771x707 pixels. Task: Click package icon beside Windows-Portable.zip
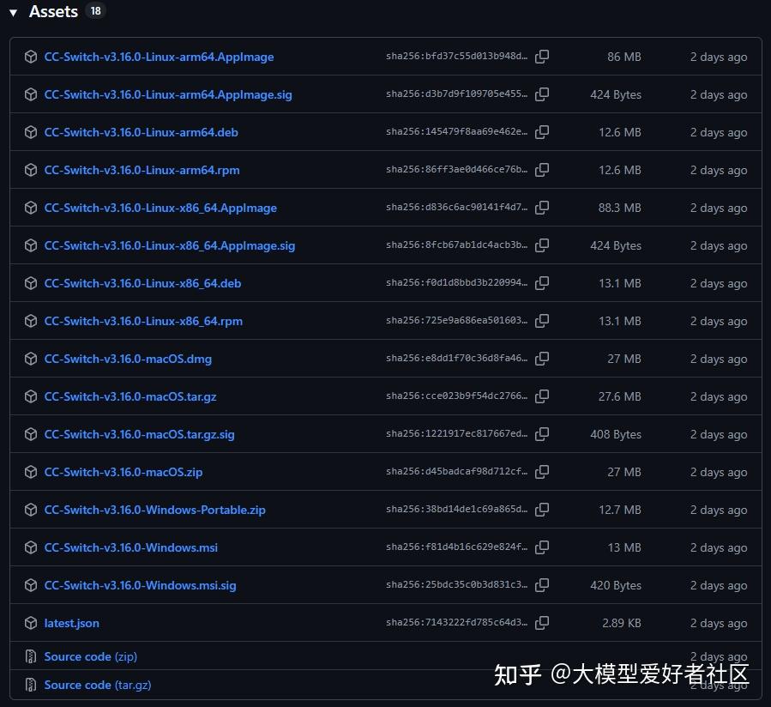31,510
